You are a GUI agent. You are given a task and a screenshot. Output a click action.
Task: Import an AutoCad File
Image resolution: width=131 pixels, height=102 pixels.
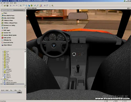[6, 38]
